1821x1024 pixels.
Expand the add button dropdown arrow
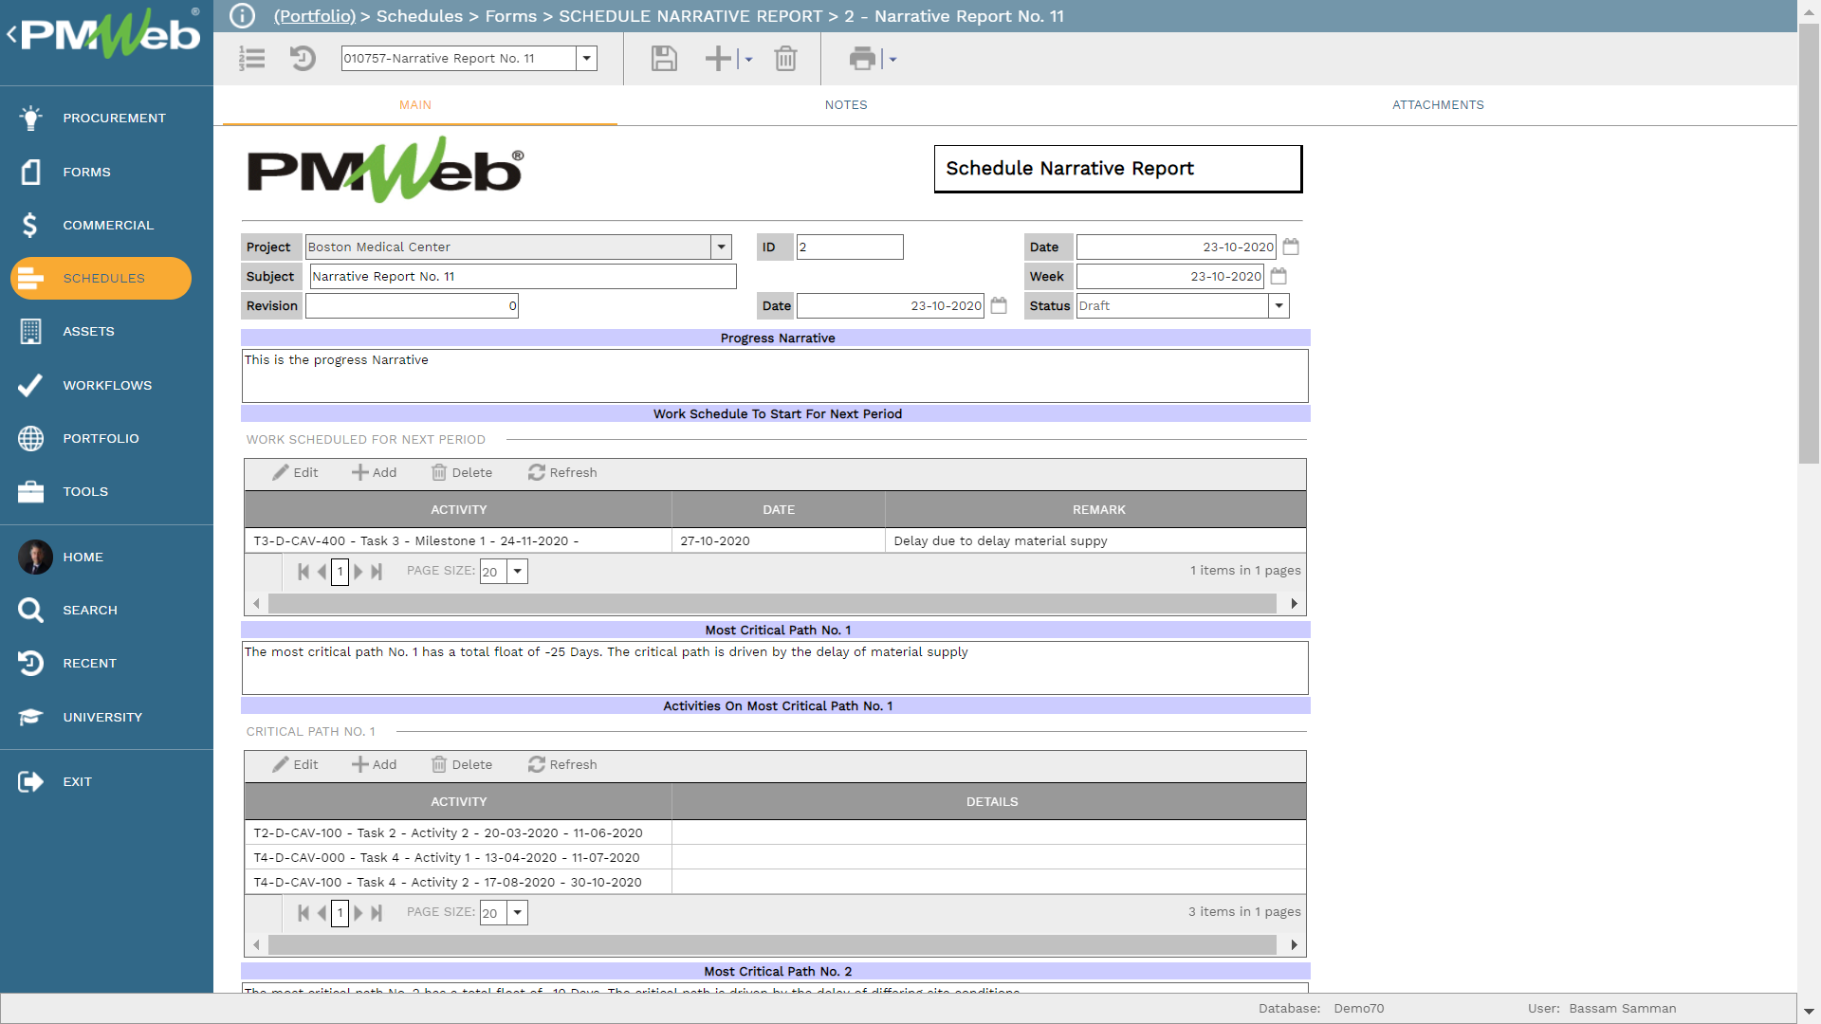coord(748,60)
